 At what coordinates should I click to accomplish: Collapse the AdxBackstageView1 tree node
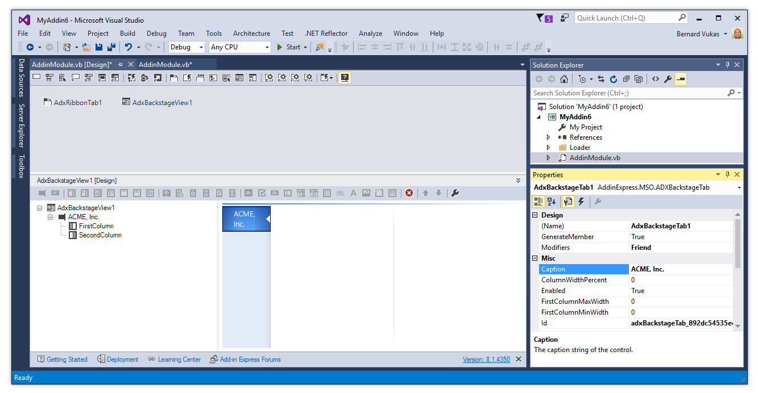tap(40, 208)
